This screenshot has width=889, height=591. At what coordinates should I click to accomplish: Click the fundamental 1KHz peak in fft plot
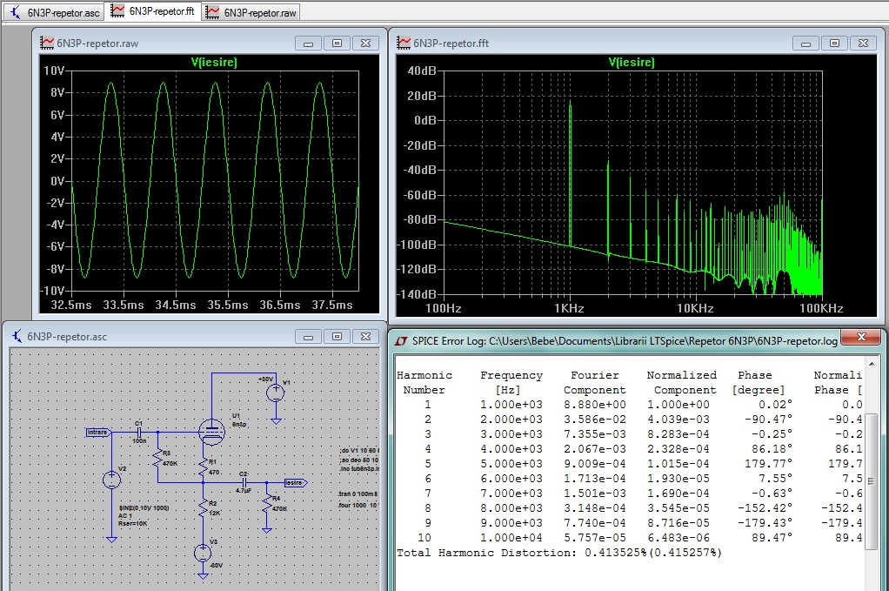[570, 173]
